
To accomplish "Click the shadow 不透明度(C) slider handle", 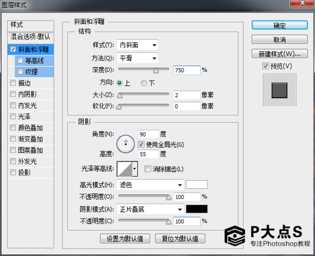I will (x=168, y=222).
